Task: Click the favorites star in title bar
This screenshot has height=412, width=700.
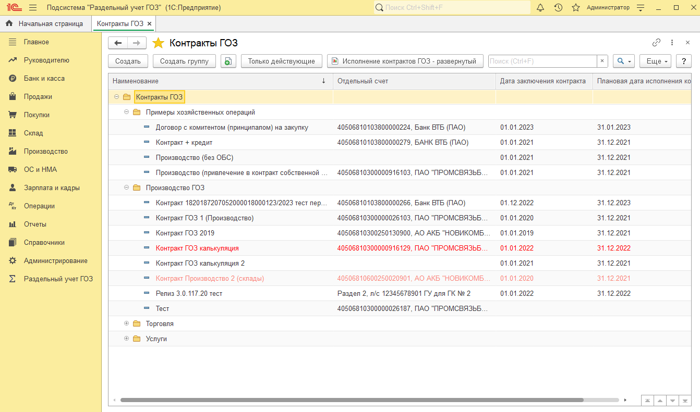Action: click(x=576, y=8)
